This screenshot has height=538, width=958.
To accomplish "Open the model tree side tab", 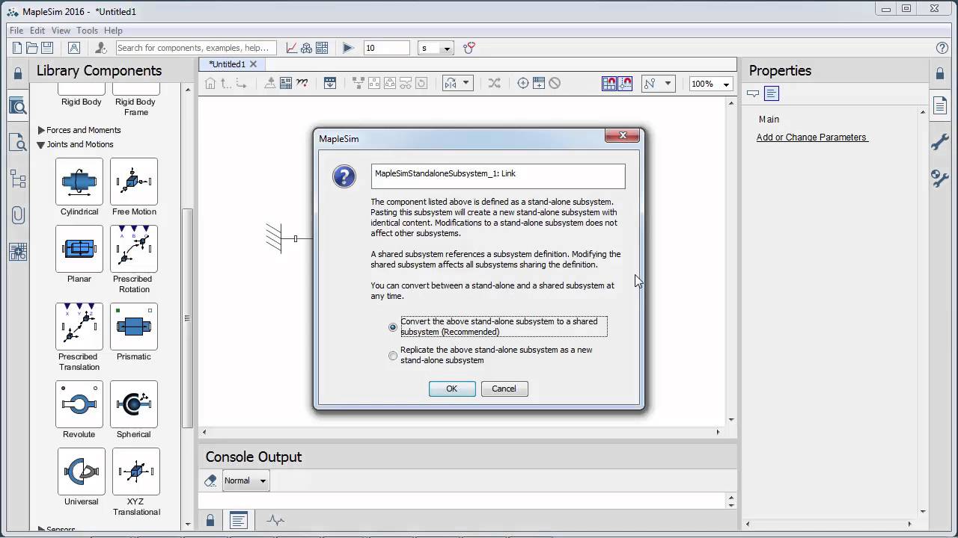I will (x=18, y=179).
